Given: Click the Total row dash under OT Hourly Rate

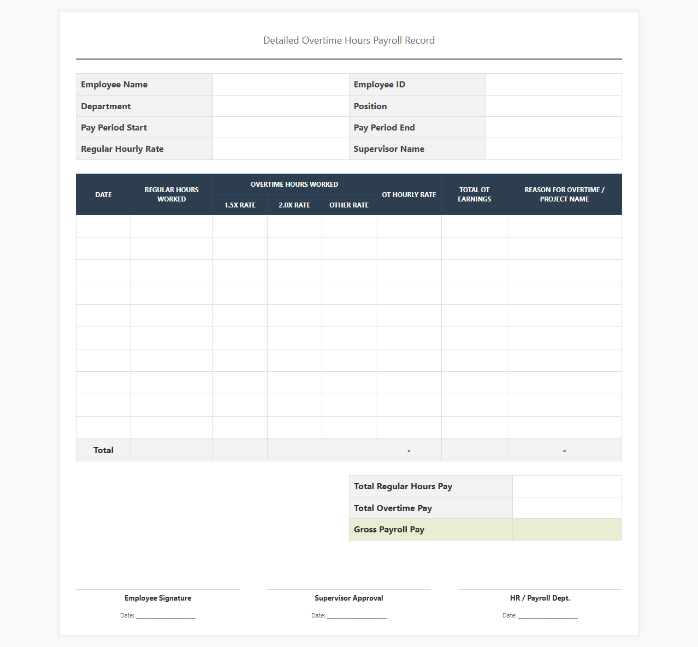Looking at the screenshot, I should tap(409, 450).
